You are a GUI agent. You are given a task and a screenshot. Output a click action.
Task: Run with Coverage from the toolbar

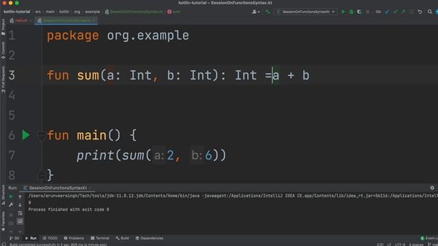(x=359, y=12)
